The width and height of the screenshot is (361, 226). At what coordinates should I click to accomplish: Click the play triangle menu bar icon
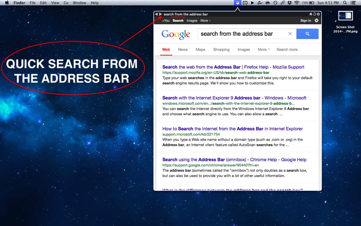click(253, 3)
